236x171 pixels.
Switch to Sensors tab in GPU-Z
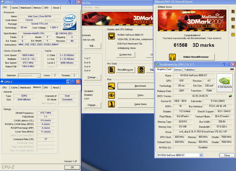coord(178,69)
